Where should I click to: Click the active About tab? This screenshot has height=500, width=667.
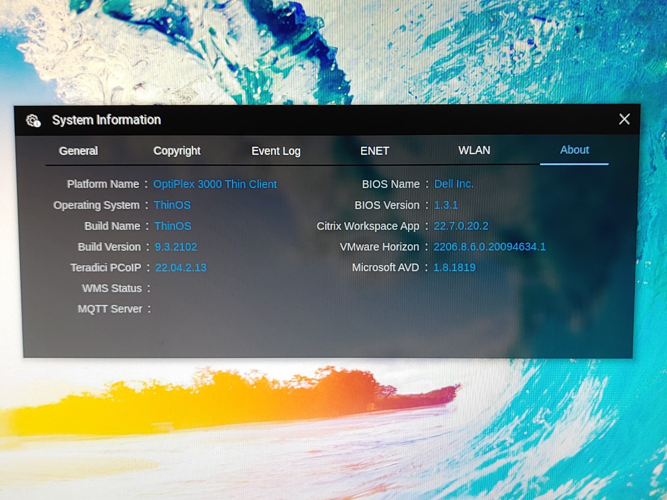point(574,150)
